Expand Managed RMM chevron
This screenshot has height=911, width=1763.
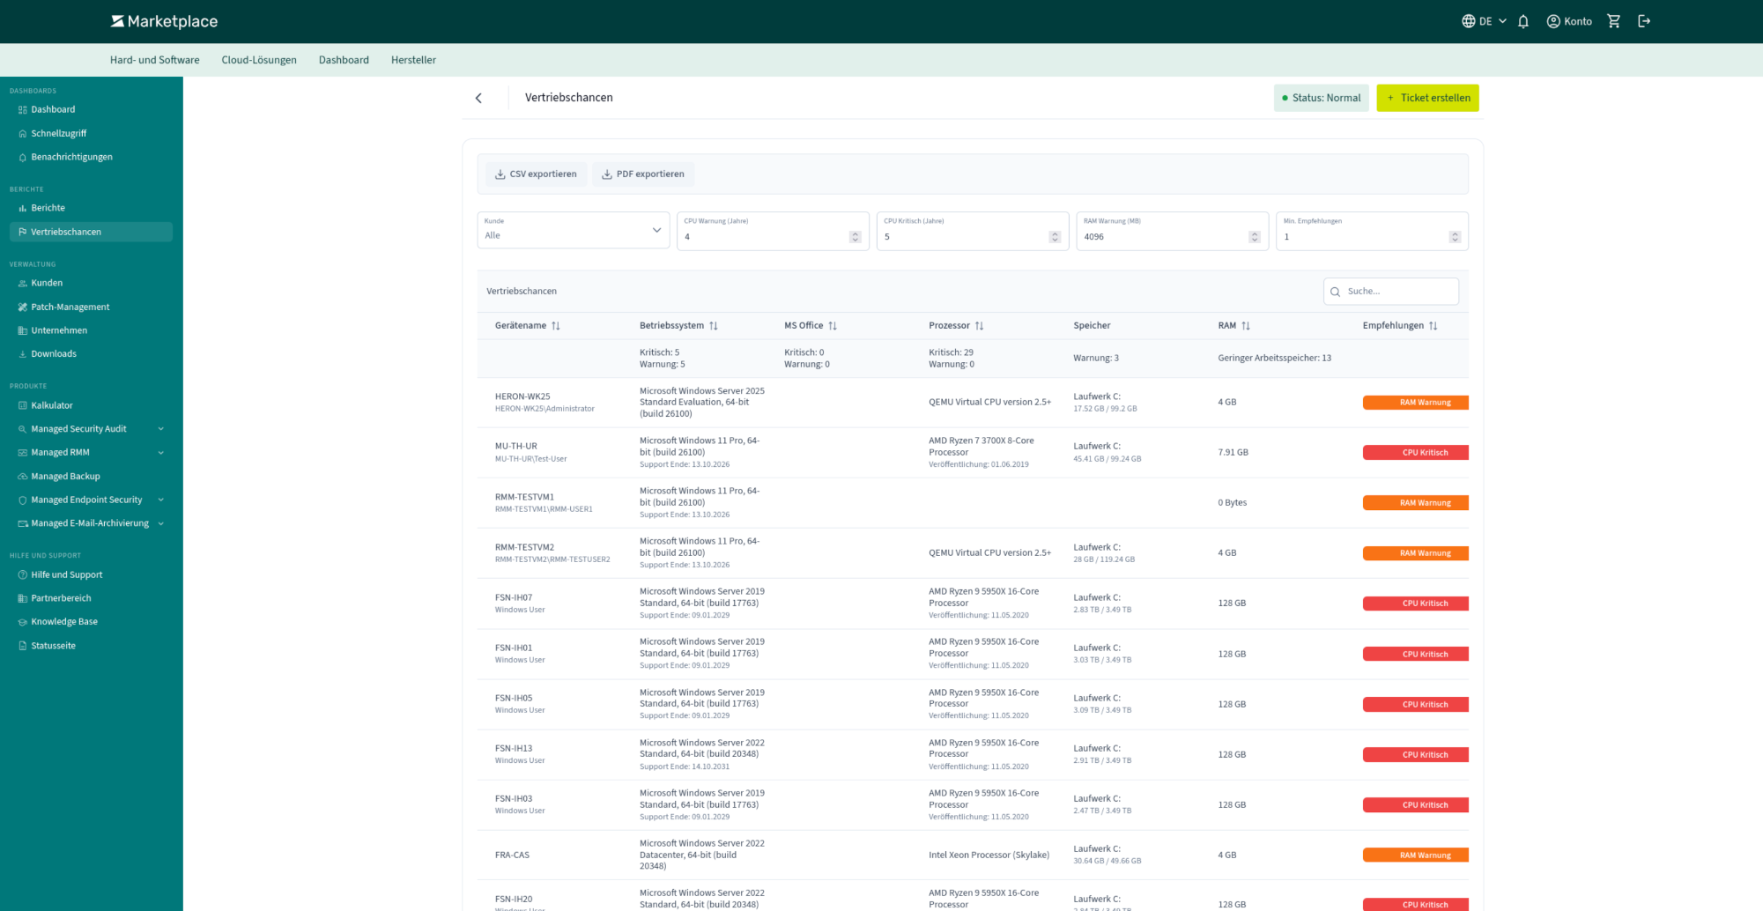160,453
